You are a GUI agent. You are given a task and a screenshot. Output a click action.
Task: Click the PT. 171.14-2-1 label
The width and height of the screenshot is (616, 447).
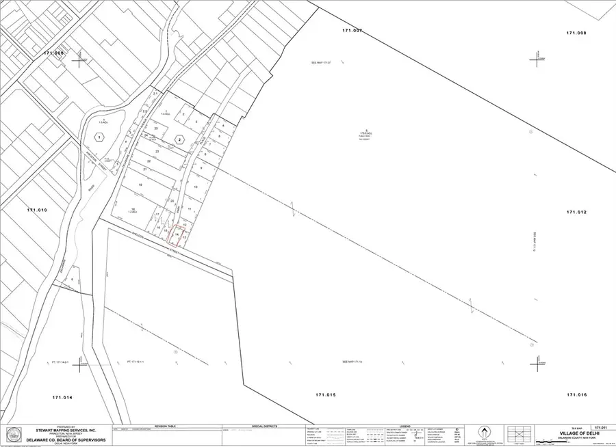60,362
